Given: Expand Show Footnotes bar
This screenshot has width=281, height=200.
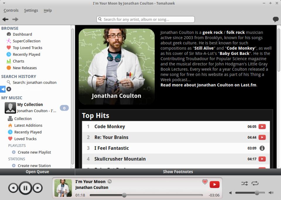Looking at the screenshot, I should pyautogui.click(x=178, y=172).
